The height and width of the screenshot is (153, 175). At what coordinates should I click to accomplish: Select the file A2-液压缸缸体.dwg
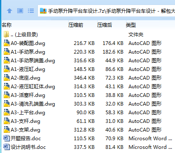coord(33,87)
